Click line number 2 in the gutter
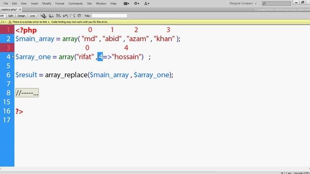310x174 pixels. [x=8, y=39]
